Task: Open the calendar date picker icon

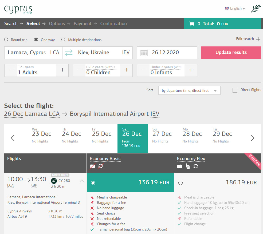Action: point(144,53)
